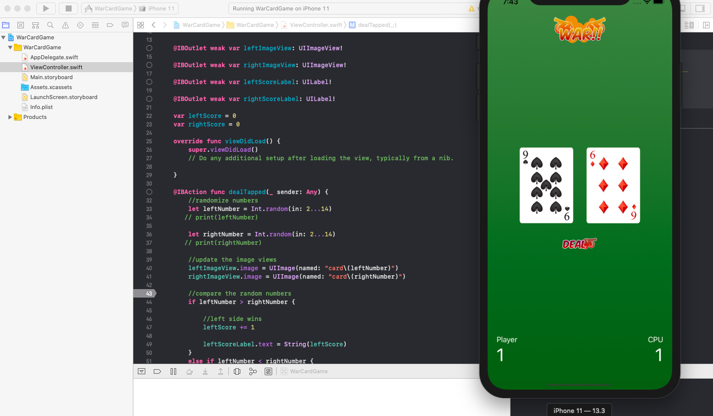The width and height of the screenshot is (713, 416).
Task: Click the leftImageView outlet connection circle
Action: 149,48
